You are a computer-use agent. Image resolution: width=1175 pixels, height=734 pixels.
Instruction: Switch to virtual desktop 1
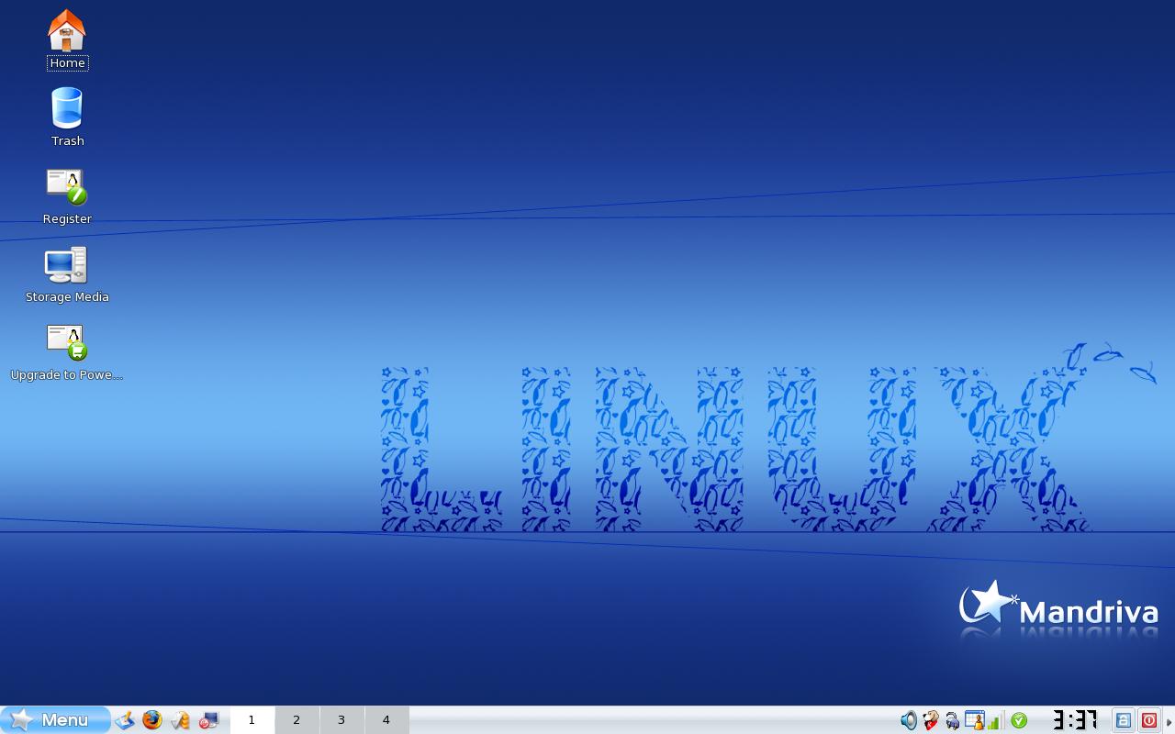click(252, 720)
